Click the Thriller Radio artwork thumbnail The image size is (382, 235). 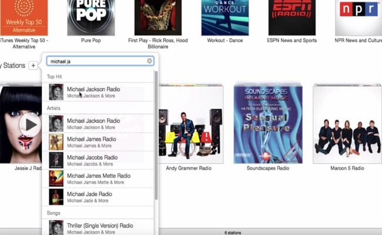tap(56, 228)
